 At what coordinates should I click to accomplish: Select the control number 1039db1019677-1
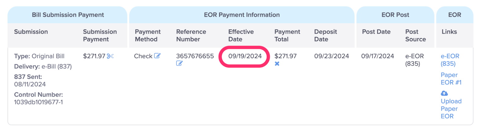(38, 102)
